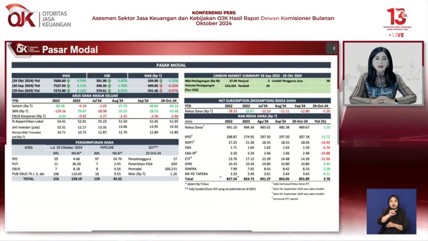
Task: Click green up arrow beside 504.06
Action: [161, 81]
